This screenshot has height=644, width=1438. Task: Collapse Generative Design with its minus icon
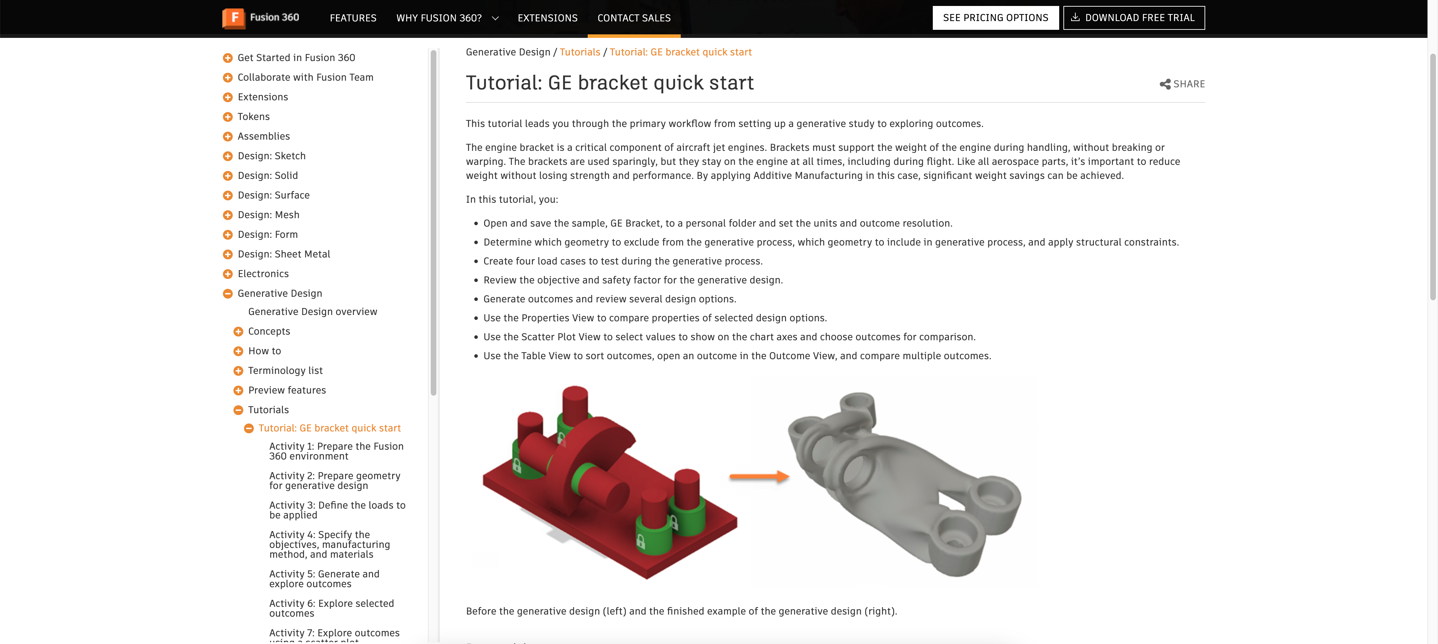point(228,293)
